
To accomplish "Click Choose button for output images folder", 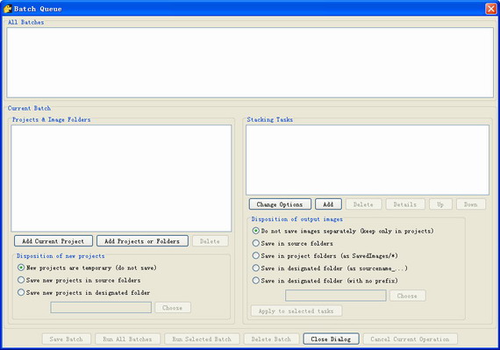I will pyautogui.click(x=407, y=296).
